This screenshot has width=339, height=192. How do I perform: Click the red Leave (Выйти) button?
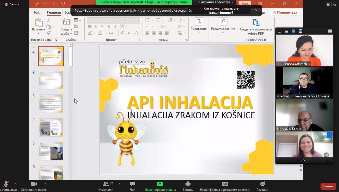coord(328,186)
